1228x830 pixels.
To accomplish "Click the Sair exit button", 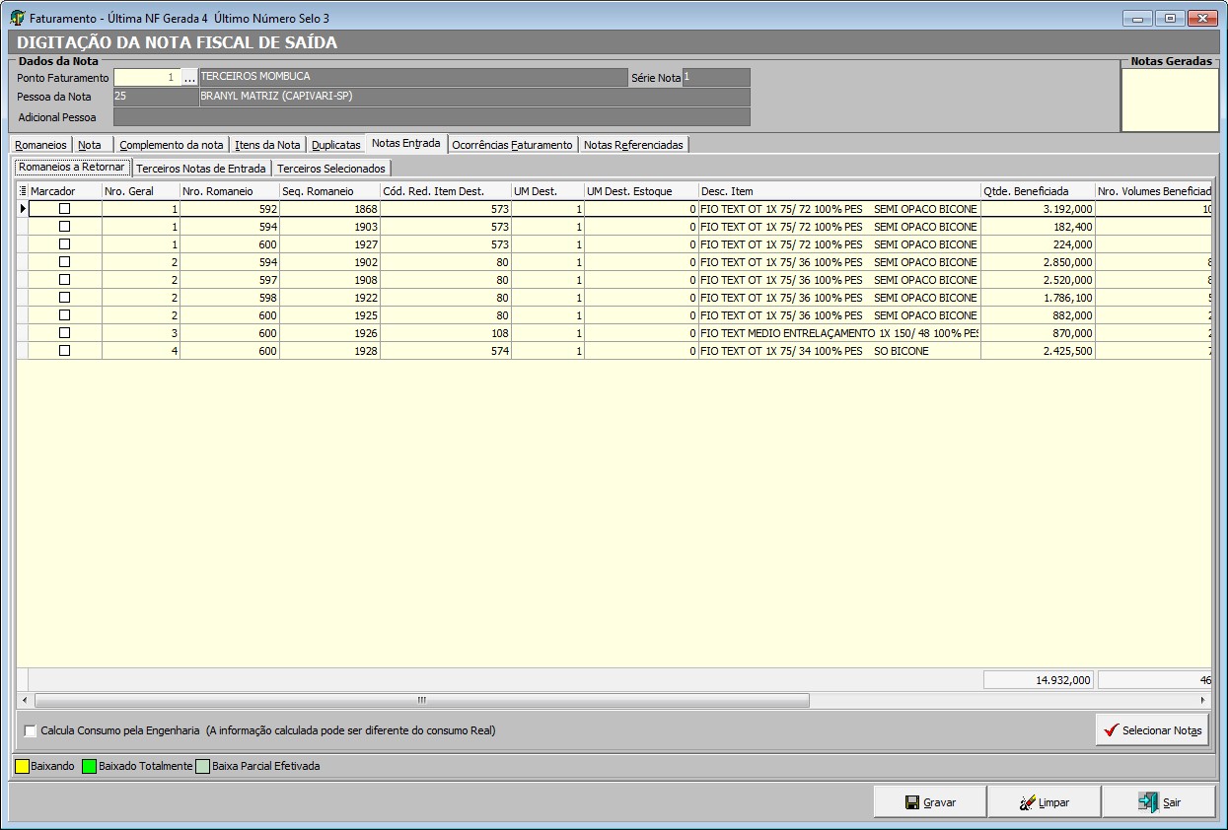I will click(1159, 802).
